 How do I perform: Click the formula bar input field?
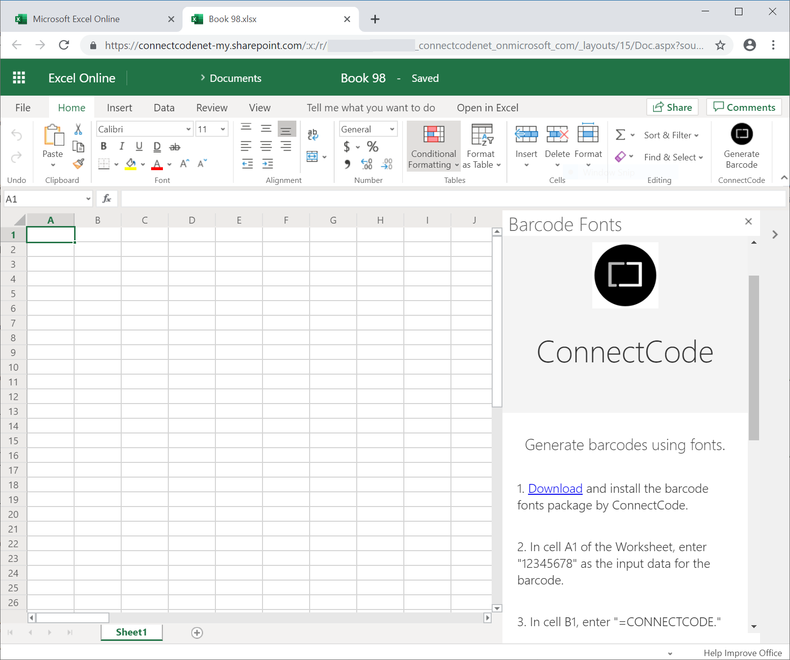[453, 199]
